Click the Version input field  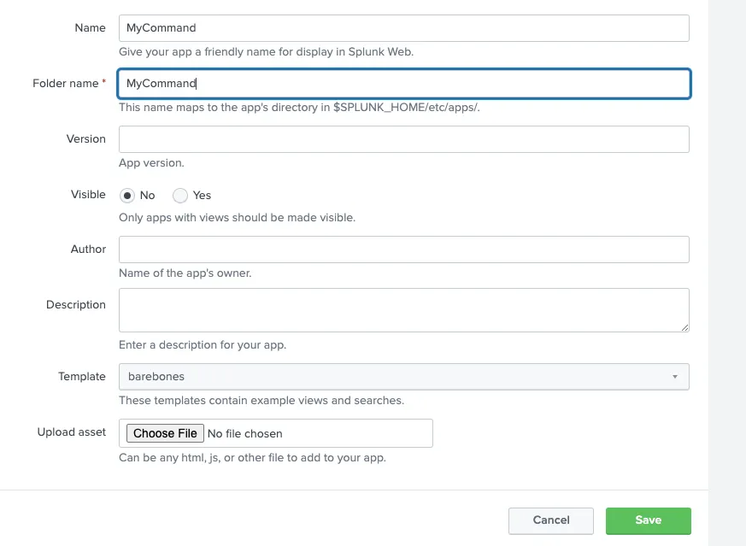coord(403,138)
